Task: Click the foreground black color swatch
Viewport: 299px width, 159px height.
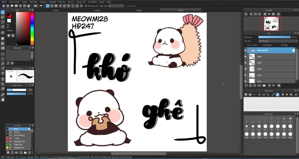Action: 8,15
